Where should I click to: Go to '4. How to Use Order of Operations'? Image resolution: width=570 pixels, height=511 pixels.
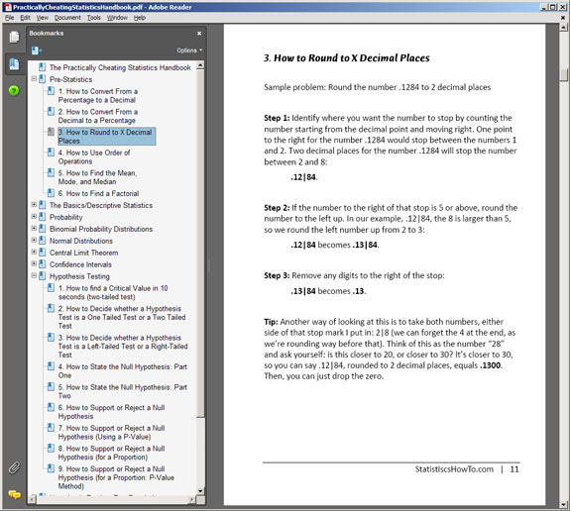coord(94,156)
